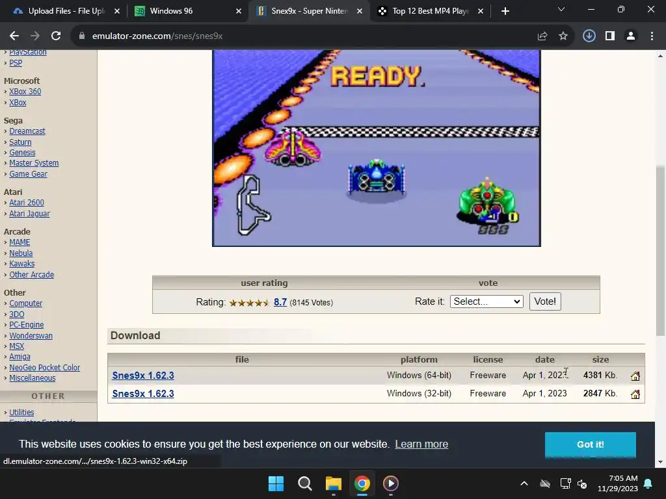The image size is (666, 499).
Task: Open the Genesis sidebar link
Action: coord(22,152)
